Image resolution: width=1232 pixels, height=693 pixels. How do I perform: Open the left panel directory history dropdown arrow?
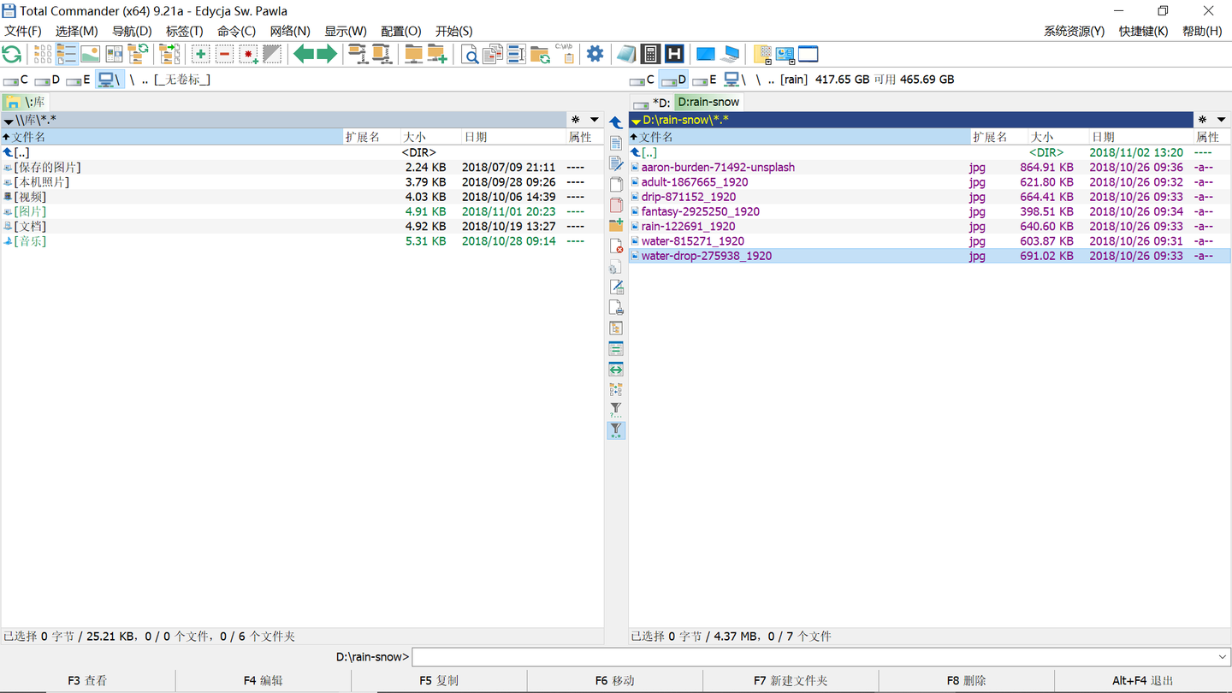click(x=595, y=120)
